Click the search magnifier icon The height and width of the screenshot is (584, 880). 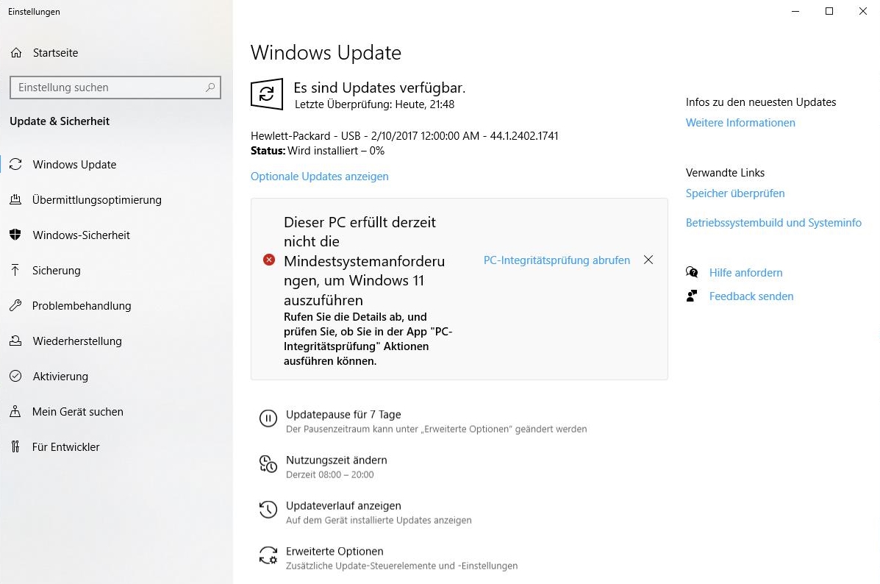[x=210, y=88]
